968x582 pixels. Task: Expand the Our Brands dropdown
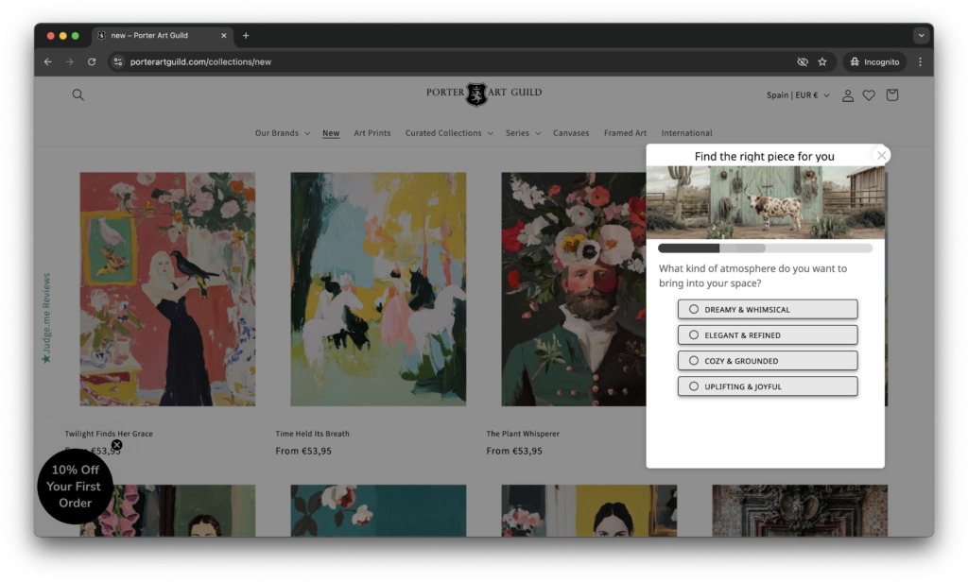coord(281,132)
